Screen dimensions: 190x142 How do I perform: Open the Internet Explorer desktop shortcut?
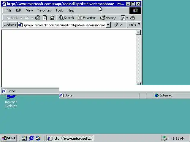pyautogui.click(x=11, y=101)
